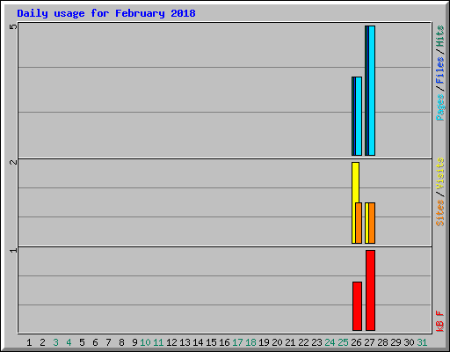Click green day "11" on the x-axis
The height and width of the screenshot is (352, 450).
(158, 342)
